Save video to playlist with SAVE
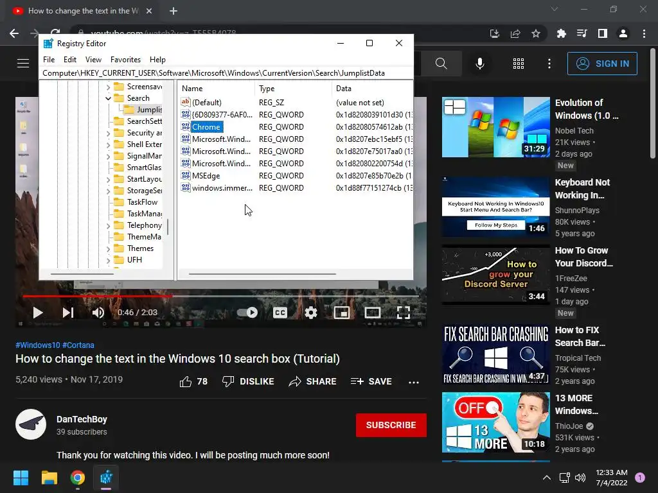658x493 pixels. tap(371, 381)
